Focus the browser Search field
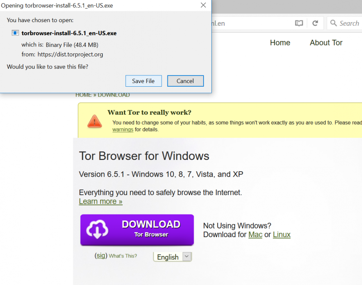This screenshot has width=362, height=285. tap(344, 23)
